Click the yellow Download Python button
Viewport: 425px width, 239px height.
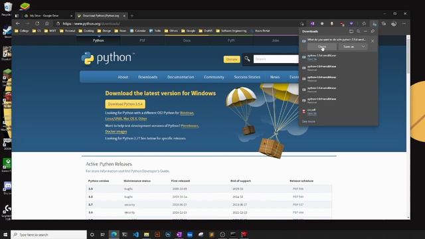[126, 104]
